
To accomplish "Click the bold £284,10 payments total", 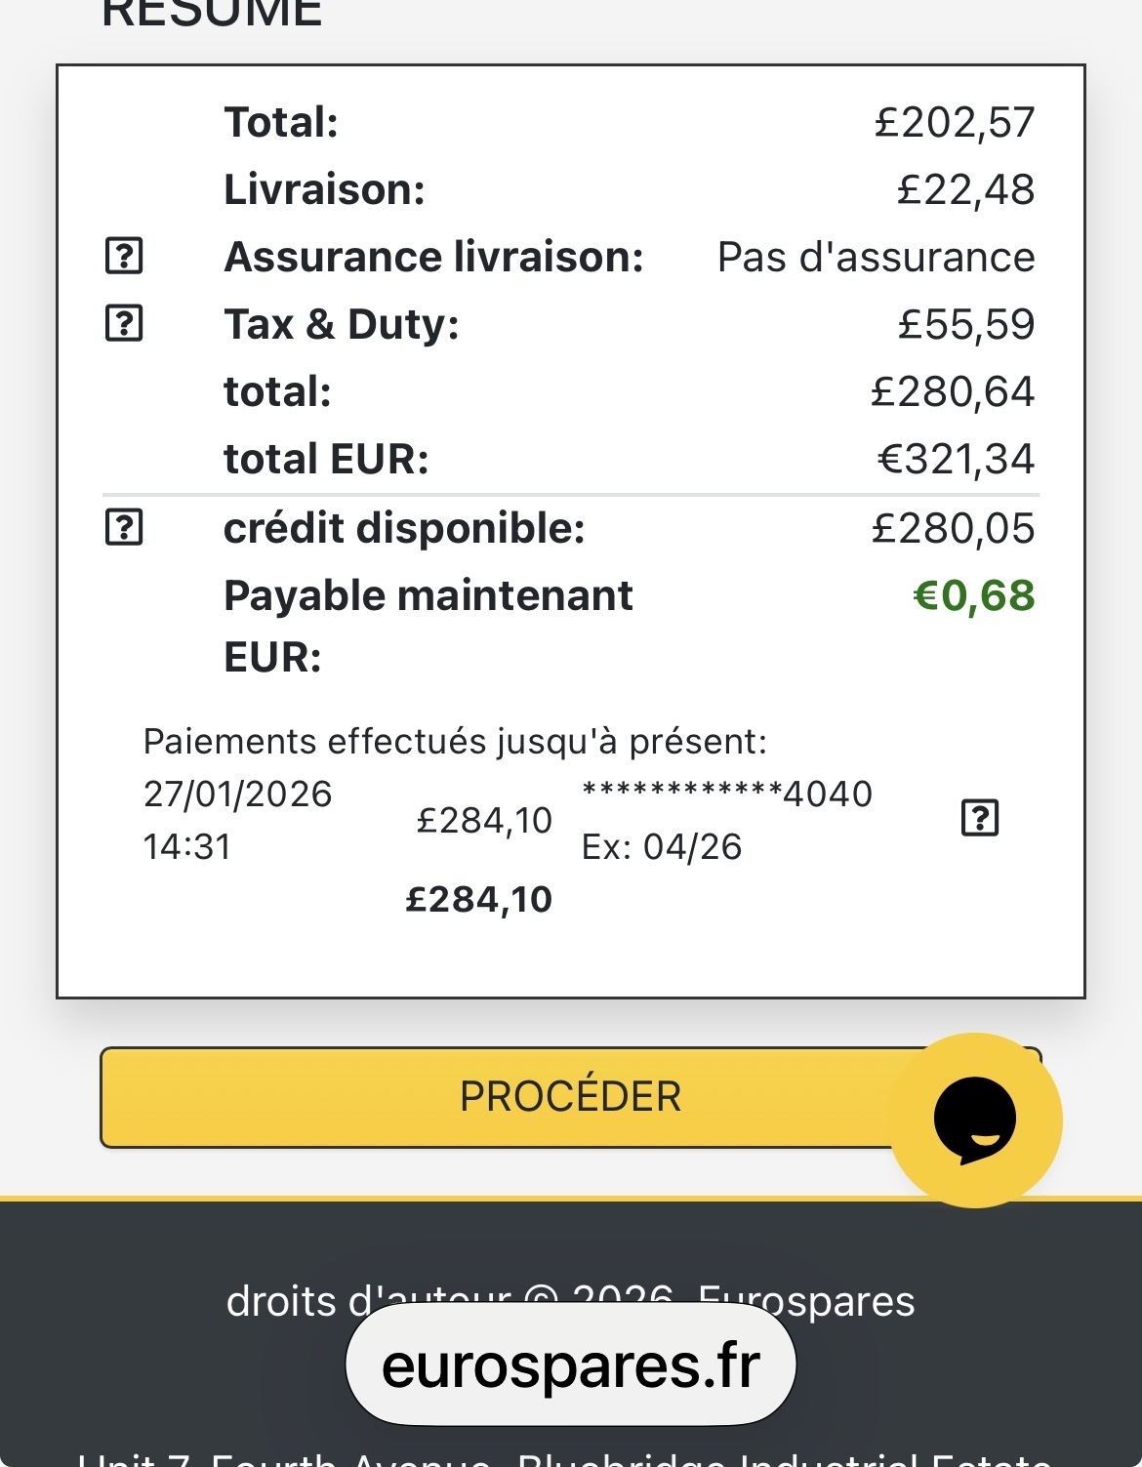I will [478, 899].
